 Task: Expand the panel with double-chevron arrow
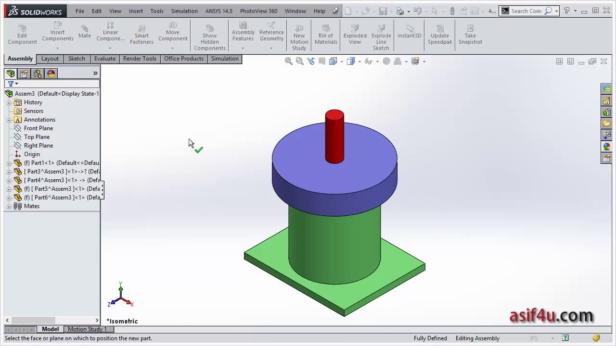95,74
